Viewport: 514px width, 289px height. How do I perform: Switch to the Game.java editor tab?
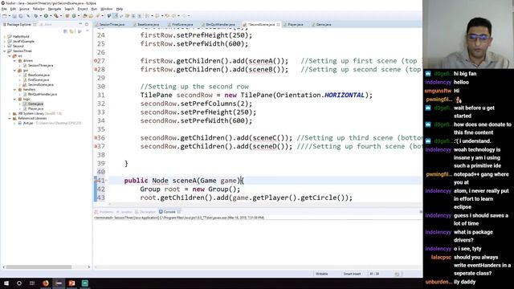(323, 24)
